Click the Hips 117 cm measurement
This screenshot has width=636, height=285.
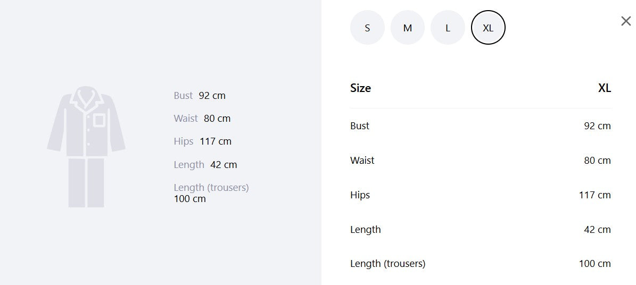pyautogui.click(x=202, y=141)
